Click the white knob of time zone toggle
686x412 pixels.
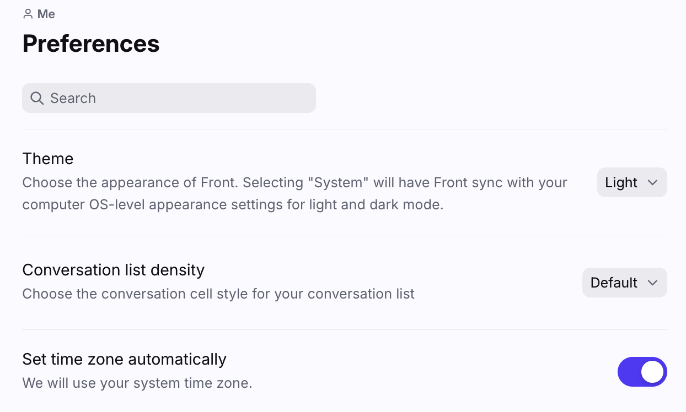652,372
